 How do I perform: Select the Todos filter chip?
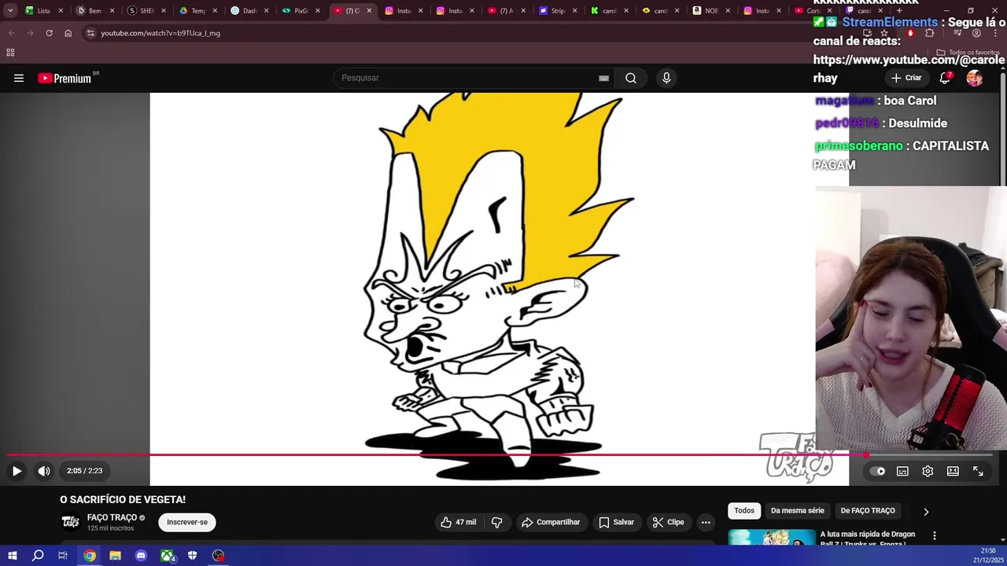[744, 511]
